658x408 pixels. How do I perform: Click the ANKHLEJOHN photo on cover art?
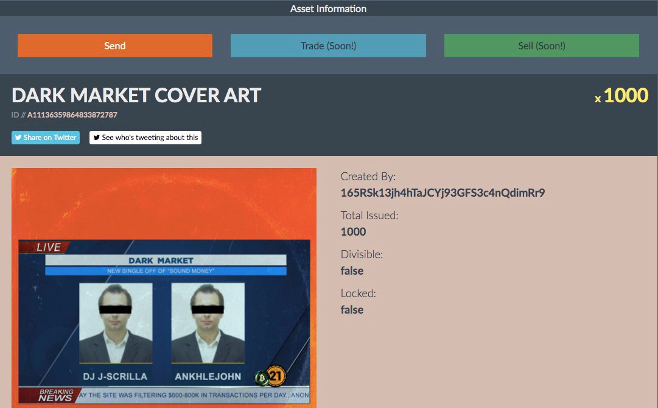208,323
